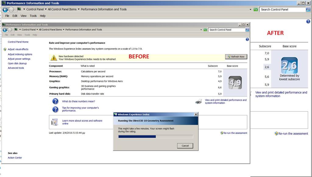Viewport: 312px width, 177px height.
Task: Open the Help menu in the outer window
Action: click(43, 16)
